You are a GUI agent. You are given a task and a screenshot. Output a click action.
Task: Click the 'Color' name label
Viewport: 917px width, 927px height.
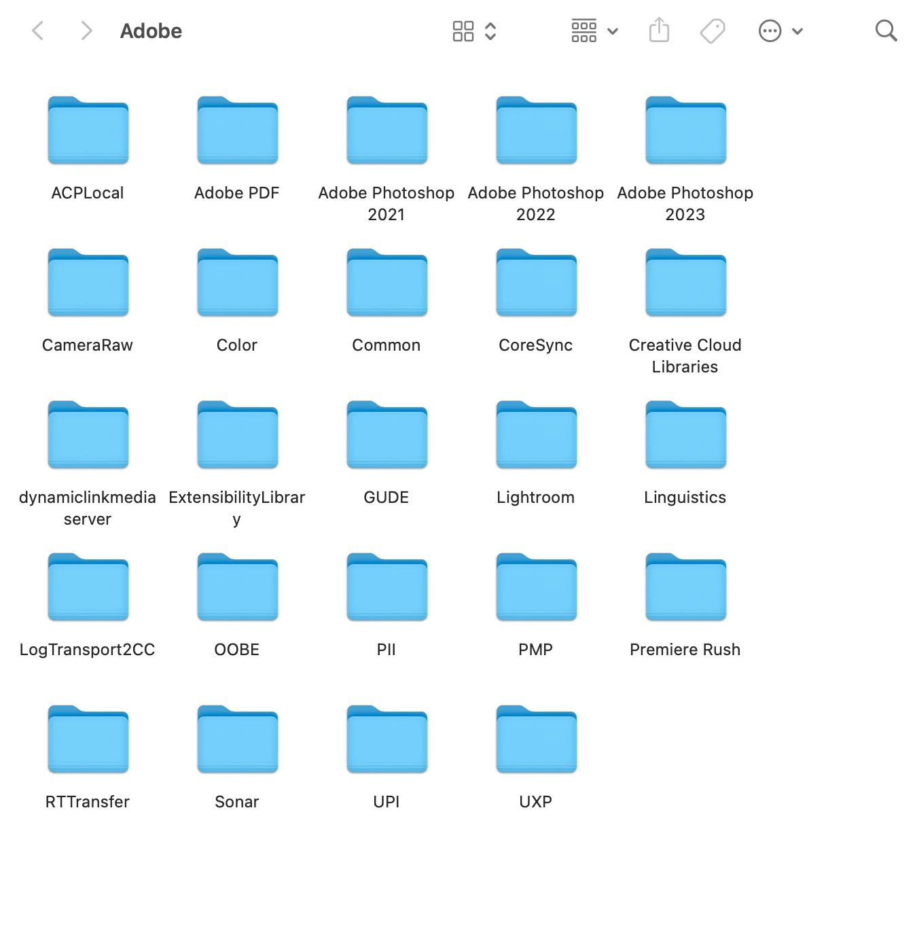click(237, 345)
